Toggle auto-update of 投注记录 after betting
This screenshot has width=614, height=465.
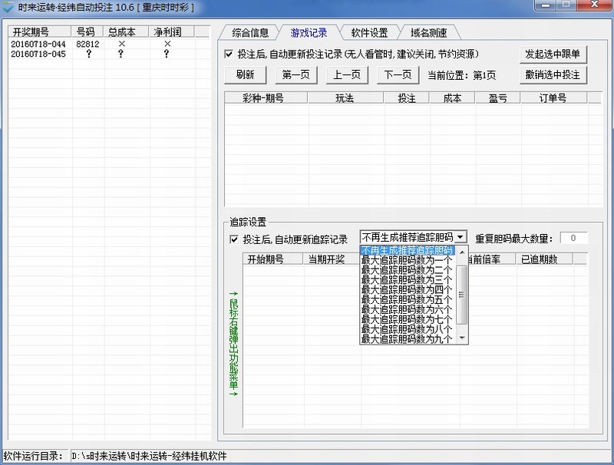(x=229, y=54)
